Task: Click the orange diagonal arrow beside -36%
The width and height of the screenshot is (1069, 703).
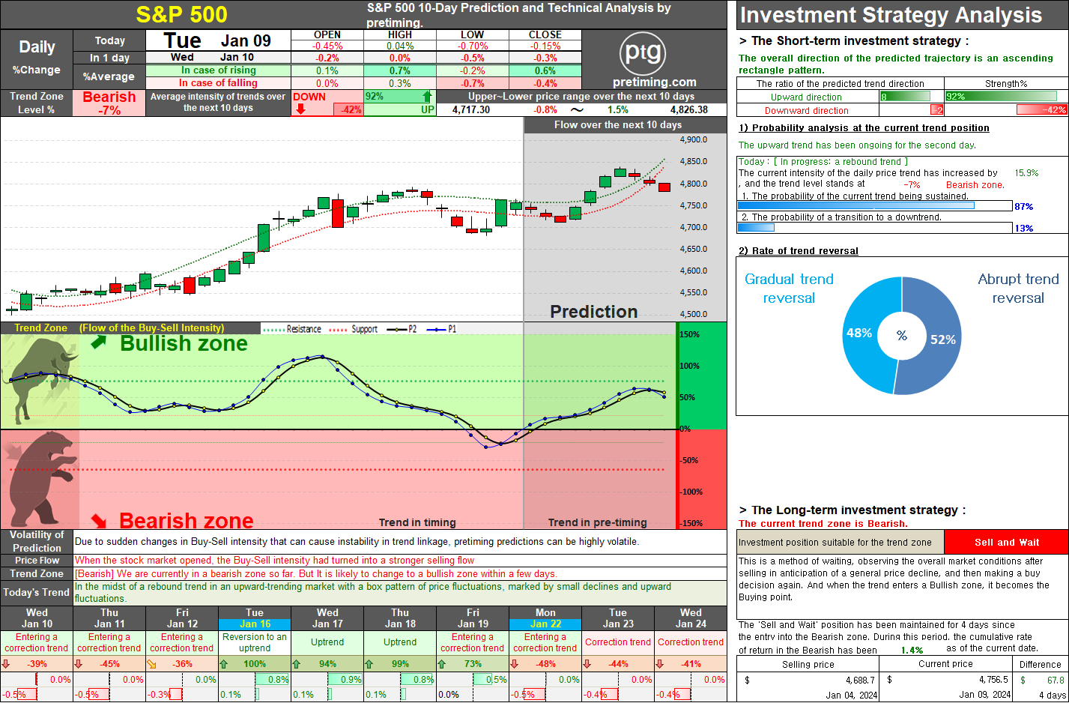Action: click(151, 663)
